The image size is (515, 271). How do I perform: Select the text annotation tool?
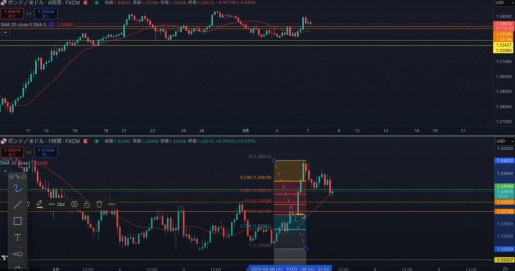coord(17,237)
